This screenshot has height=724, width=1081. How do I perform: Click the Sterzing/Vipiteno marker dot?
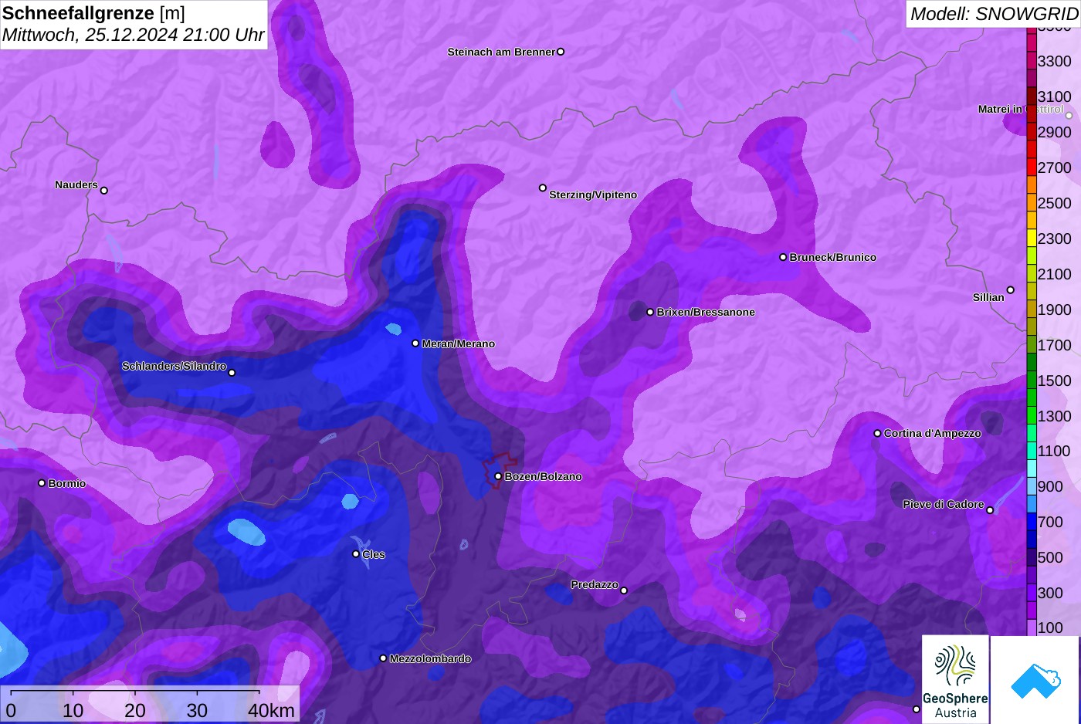pyautogui.click(x=543, y=188)
